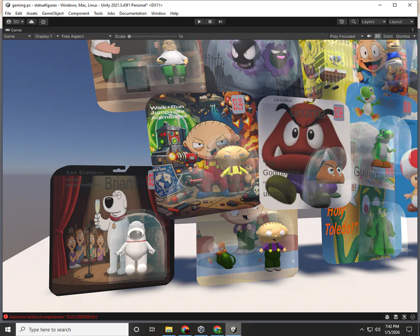This screenshot has width=420, height=336.
Task: Open the clock showing 7:42 PM
Action: 392,329
